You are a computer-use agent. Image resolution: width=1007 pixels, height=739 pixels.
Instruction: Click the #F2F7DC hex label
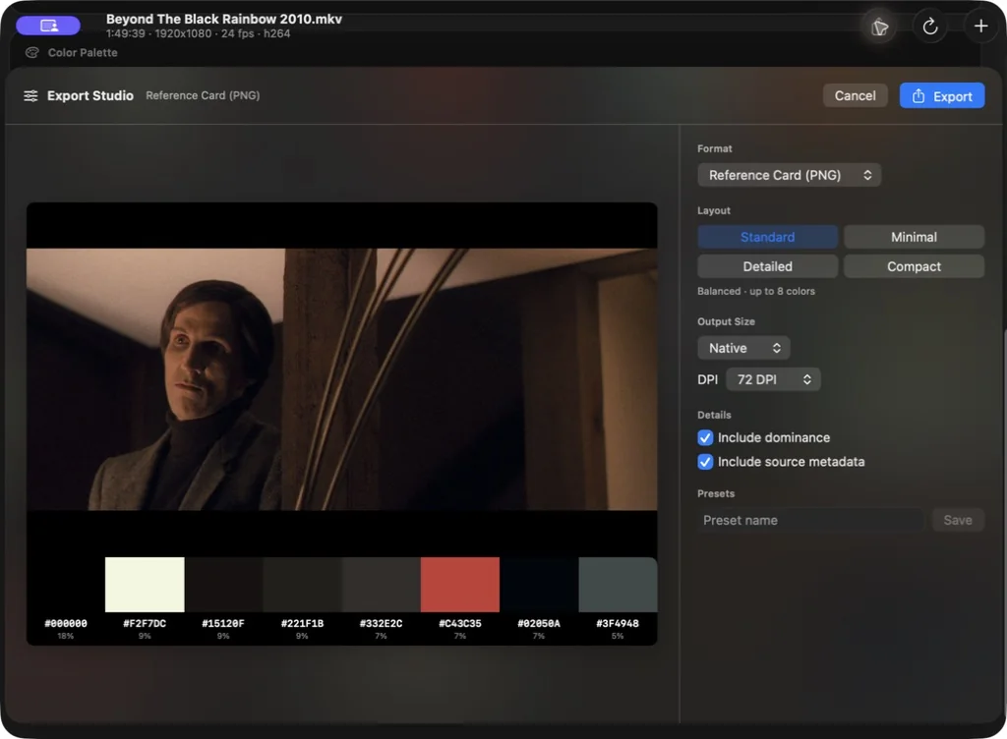coord(145,623)
